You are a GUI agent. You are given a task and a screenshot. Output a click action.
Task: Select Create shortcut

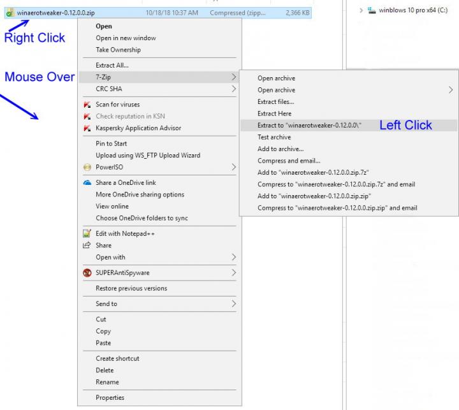point(117,358)
